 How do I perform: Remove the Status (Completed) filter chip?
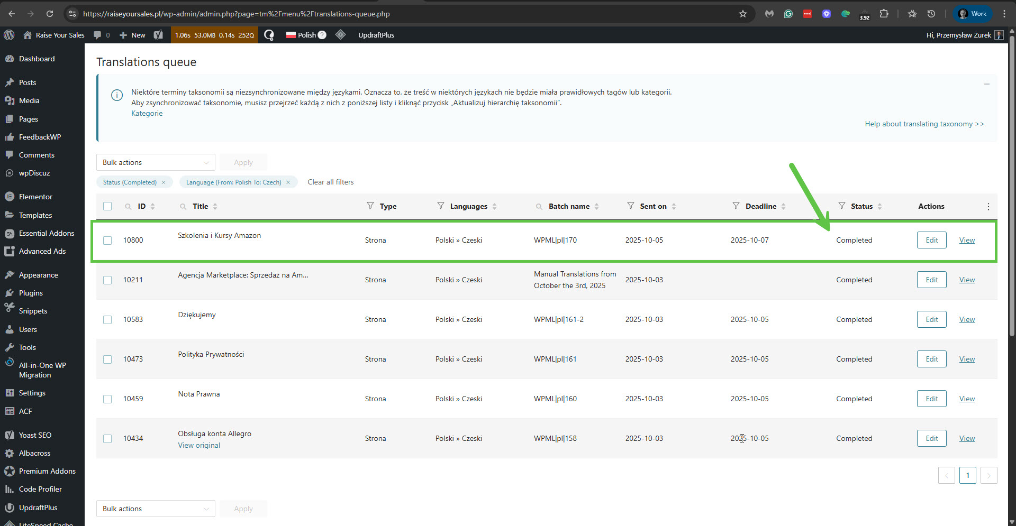(x=164, y=182)
